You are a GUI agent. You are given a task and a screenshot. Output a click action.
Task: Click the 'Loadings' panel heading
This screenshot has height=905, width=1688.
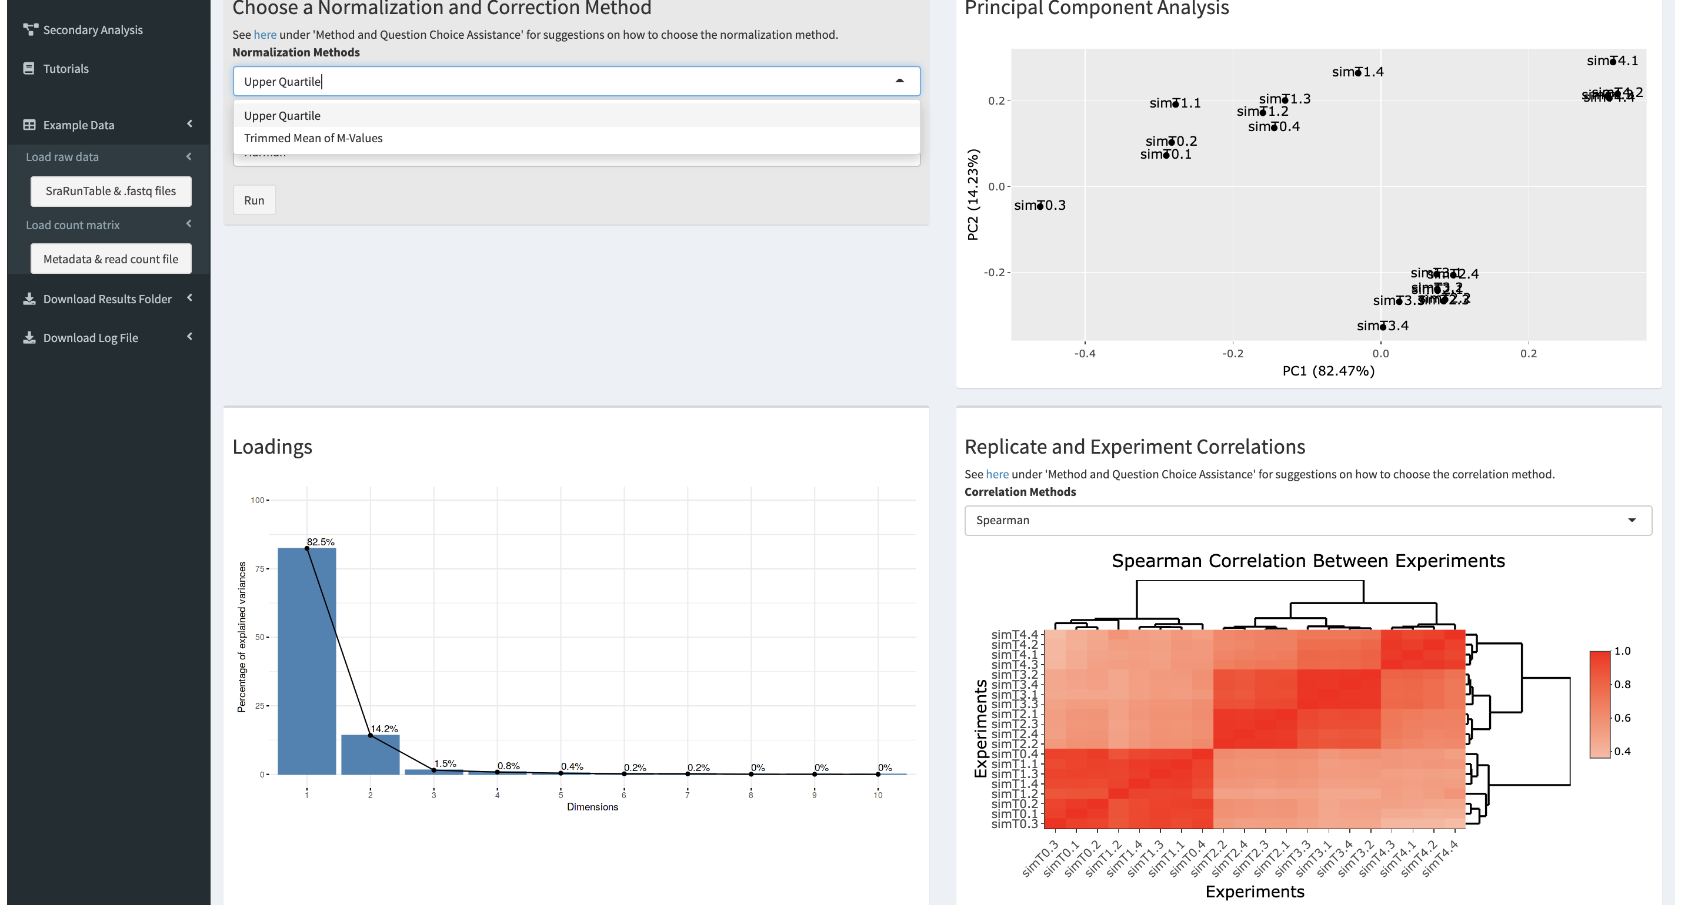[272, 447]
